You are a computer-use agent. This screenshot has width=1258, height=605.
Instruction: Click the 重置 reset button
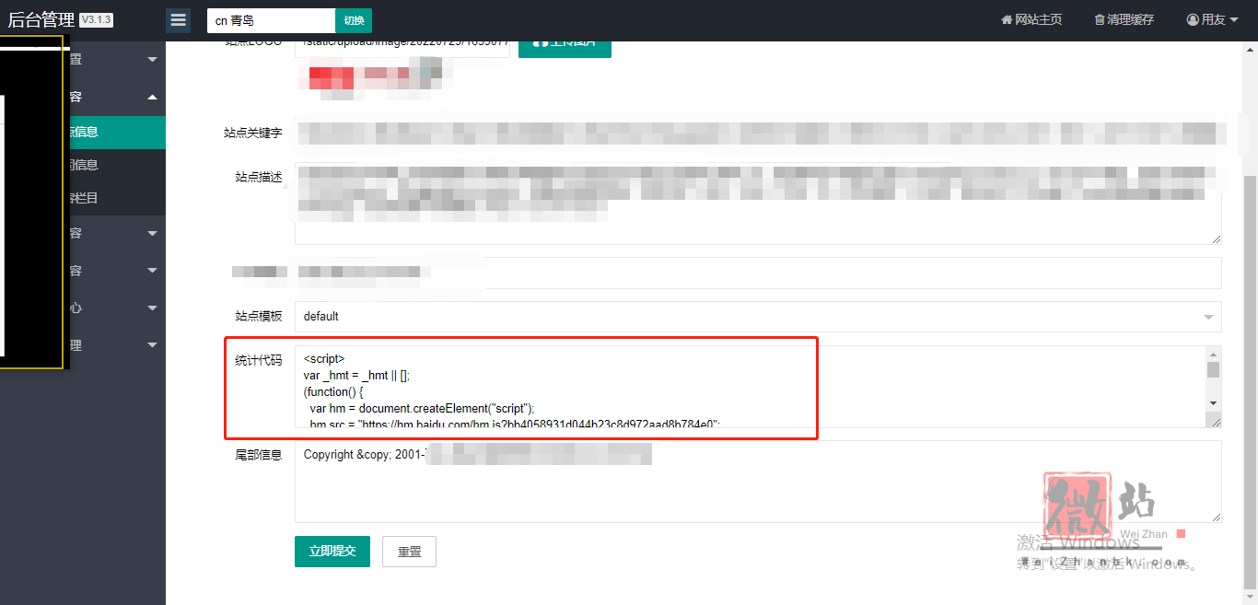click(x=409, y=552)
